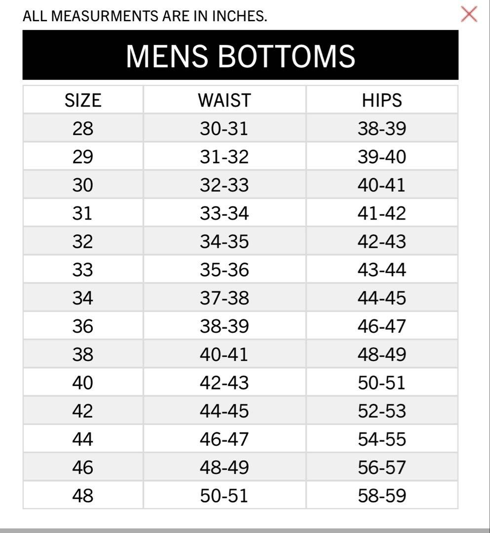Click the 38-39 waist cell for size 36
The height and width of the screenshot is (533, 490).
point(224,326)
